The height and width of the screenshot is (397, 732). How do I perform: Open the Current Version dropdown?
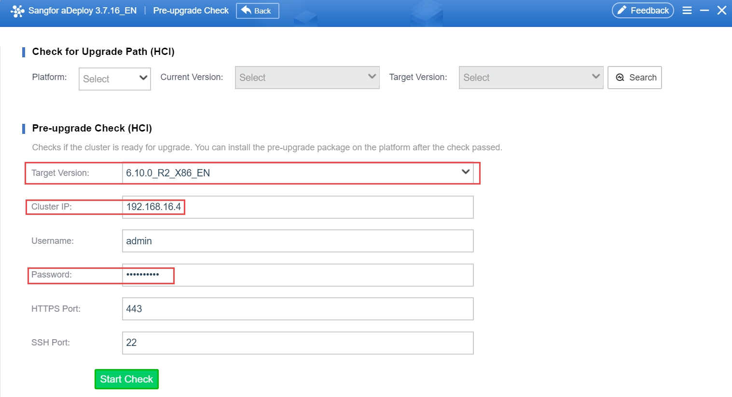[307, 78]
